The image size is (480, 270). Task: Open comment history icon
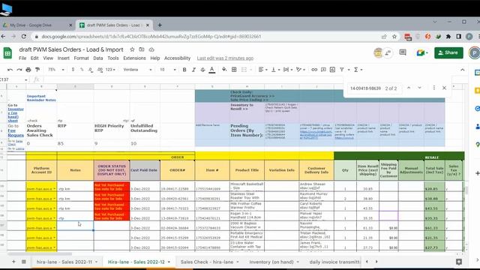point(403,52)
